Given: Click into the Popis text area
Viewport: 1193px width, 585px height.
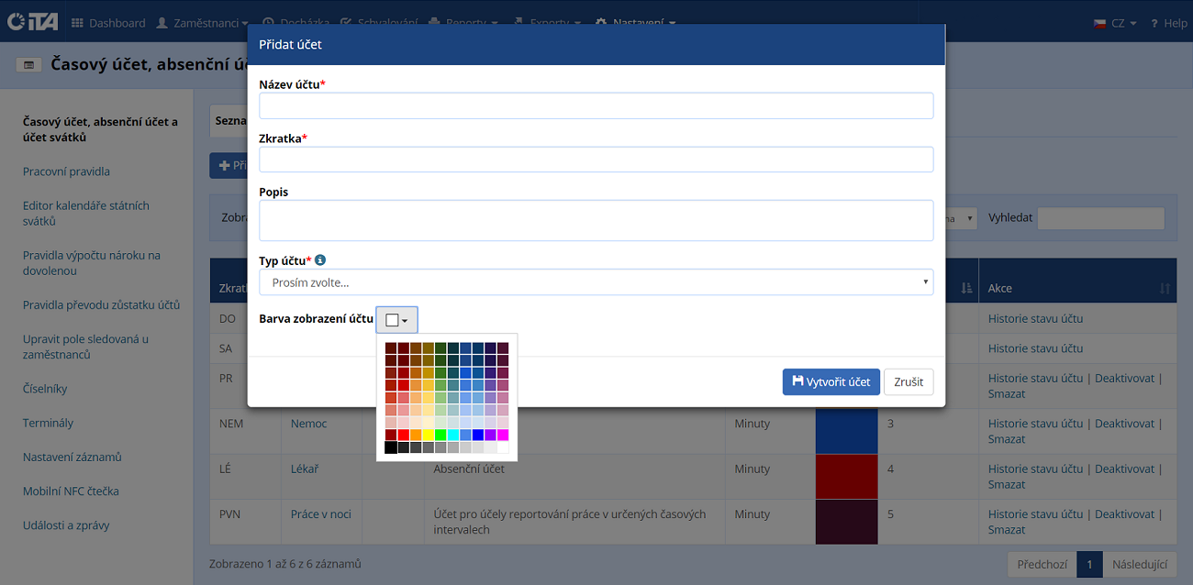Looking at the screenshot, I should point(596,220).
